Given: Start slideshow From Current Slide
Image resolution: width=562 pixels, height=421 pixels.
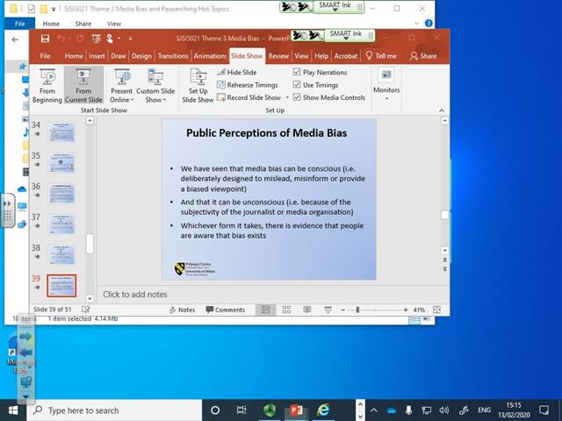Looking at the screenshot, I should 83,85.
